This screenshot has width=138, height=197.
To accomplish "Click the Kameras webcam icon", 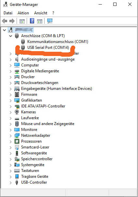I will (17, 112).
